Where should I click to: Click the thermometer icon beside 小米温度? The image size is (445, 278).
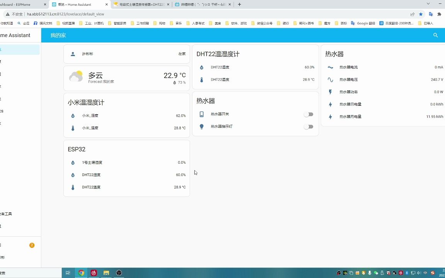73,128
